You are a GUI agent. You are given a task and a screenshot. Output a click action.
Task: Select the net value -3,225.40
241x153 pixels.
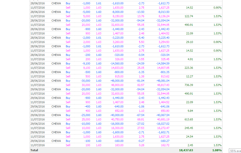[163, 38]
